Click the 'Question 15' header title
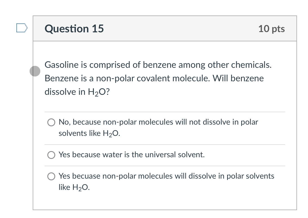308x218 pixels. (74, 29)
